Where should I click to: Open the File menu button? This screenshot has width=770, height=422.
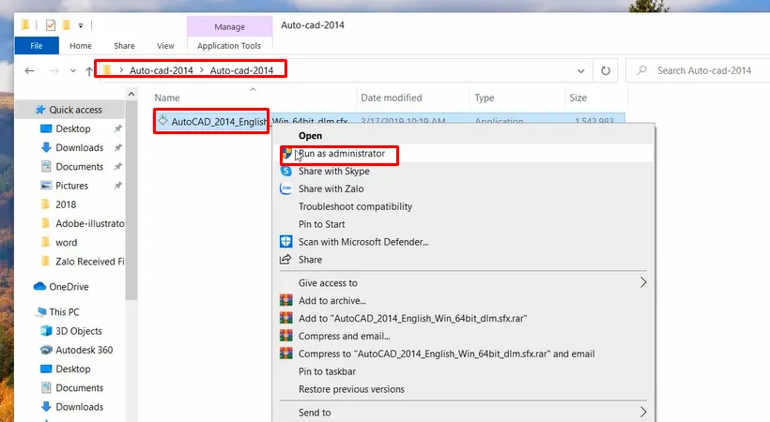37,45
